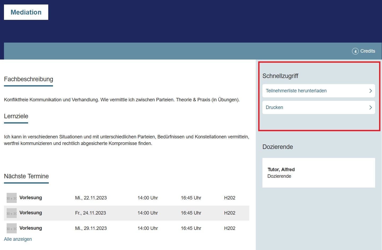Click the Mediation course title box
The width and height of the screenshot is (382, 250).
click(26, 12)
